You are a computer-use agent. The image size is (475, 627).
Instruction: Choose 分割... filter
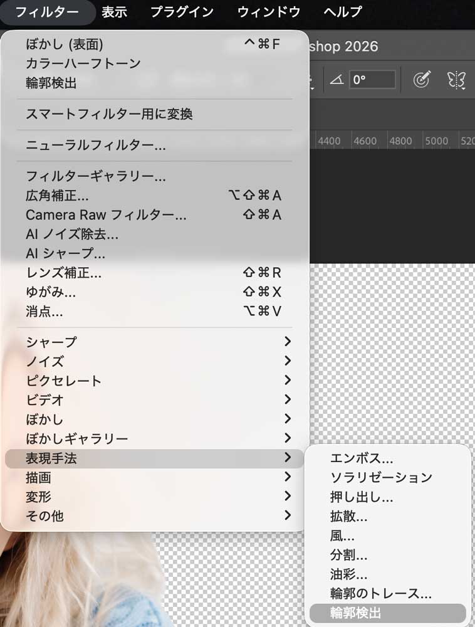click(388, 555)
